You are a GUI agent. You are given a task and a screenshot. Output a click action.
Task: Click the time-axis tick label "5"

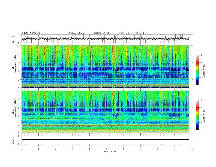pos(107,149)
